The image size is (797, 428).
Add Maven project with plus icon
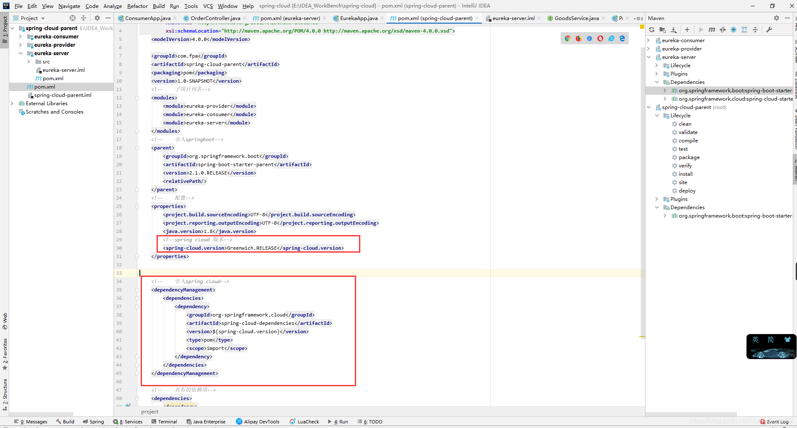[687, 30]
